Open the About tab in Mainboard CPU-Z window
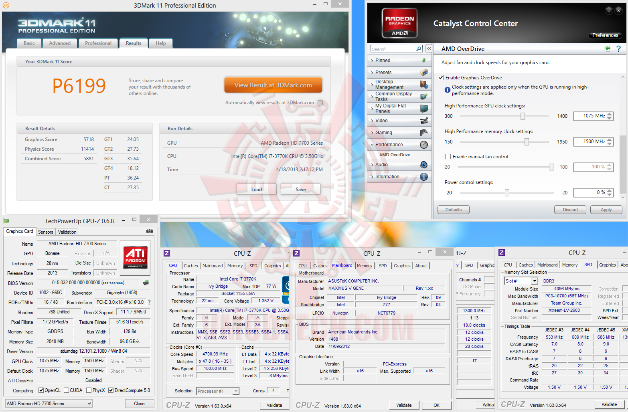 click(421, 266)
